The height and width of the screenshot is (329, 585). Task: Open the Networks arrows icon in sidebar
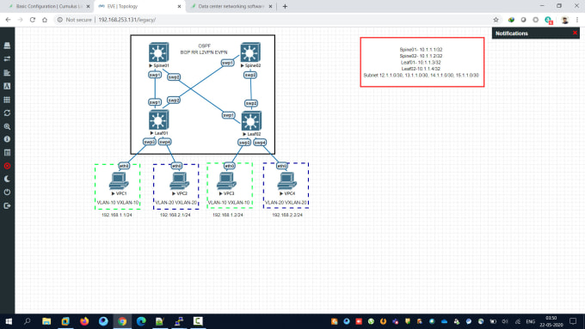click(7, 59)
